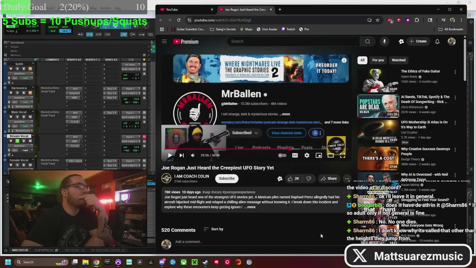The image size is (476, 268).
Task: Open Twitch bookmark in bookmarks bar
Action: tap(288, 29)
